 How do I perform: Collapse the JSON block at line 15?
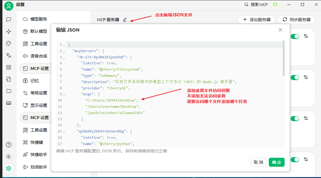64,132
